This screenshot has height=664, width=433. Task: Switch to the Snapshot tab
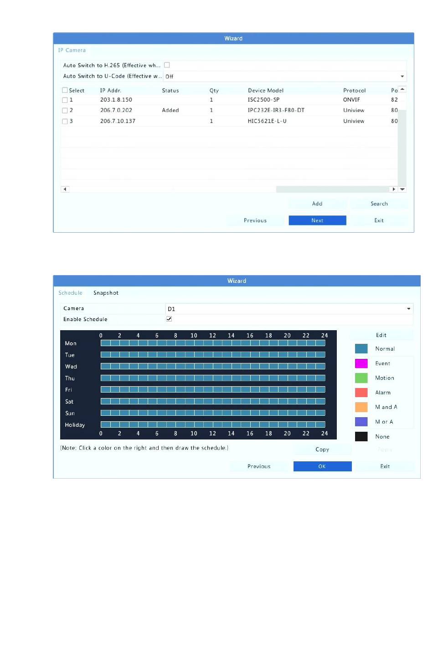106,293
